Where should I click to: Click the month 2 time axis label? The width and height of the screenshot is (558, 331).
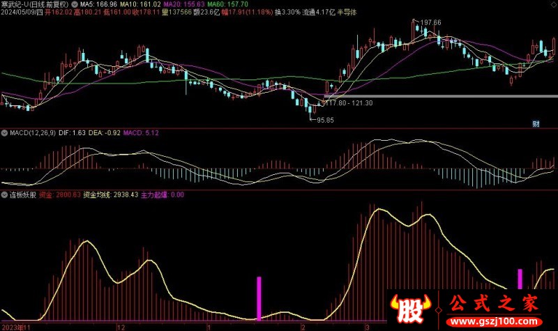[303, 327]
